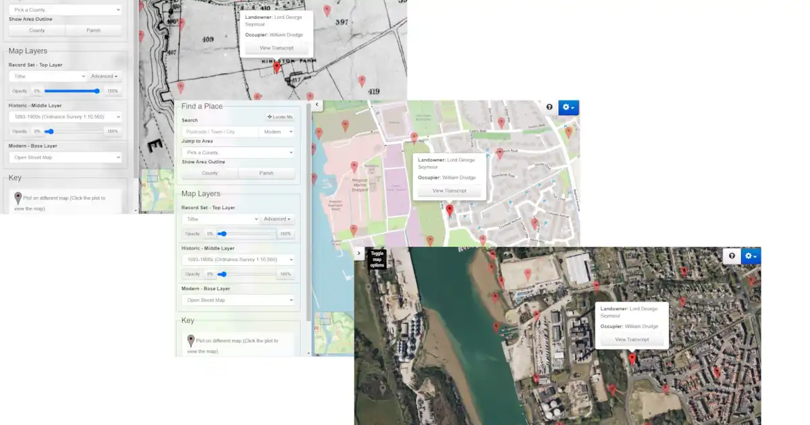Select highlighted red pin below Kingston Farm label

[x=277, y=68]
